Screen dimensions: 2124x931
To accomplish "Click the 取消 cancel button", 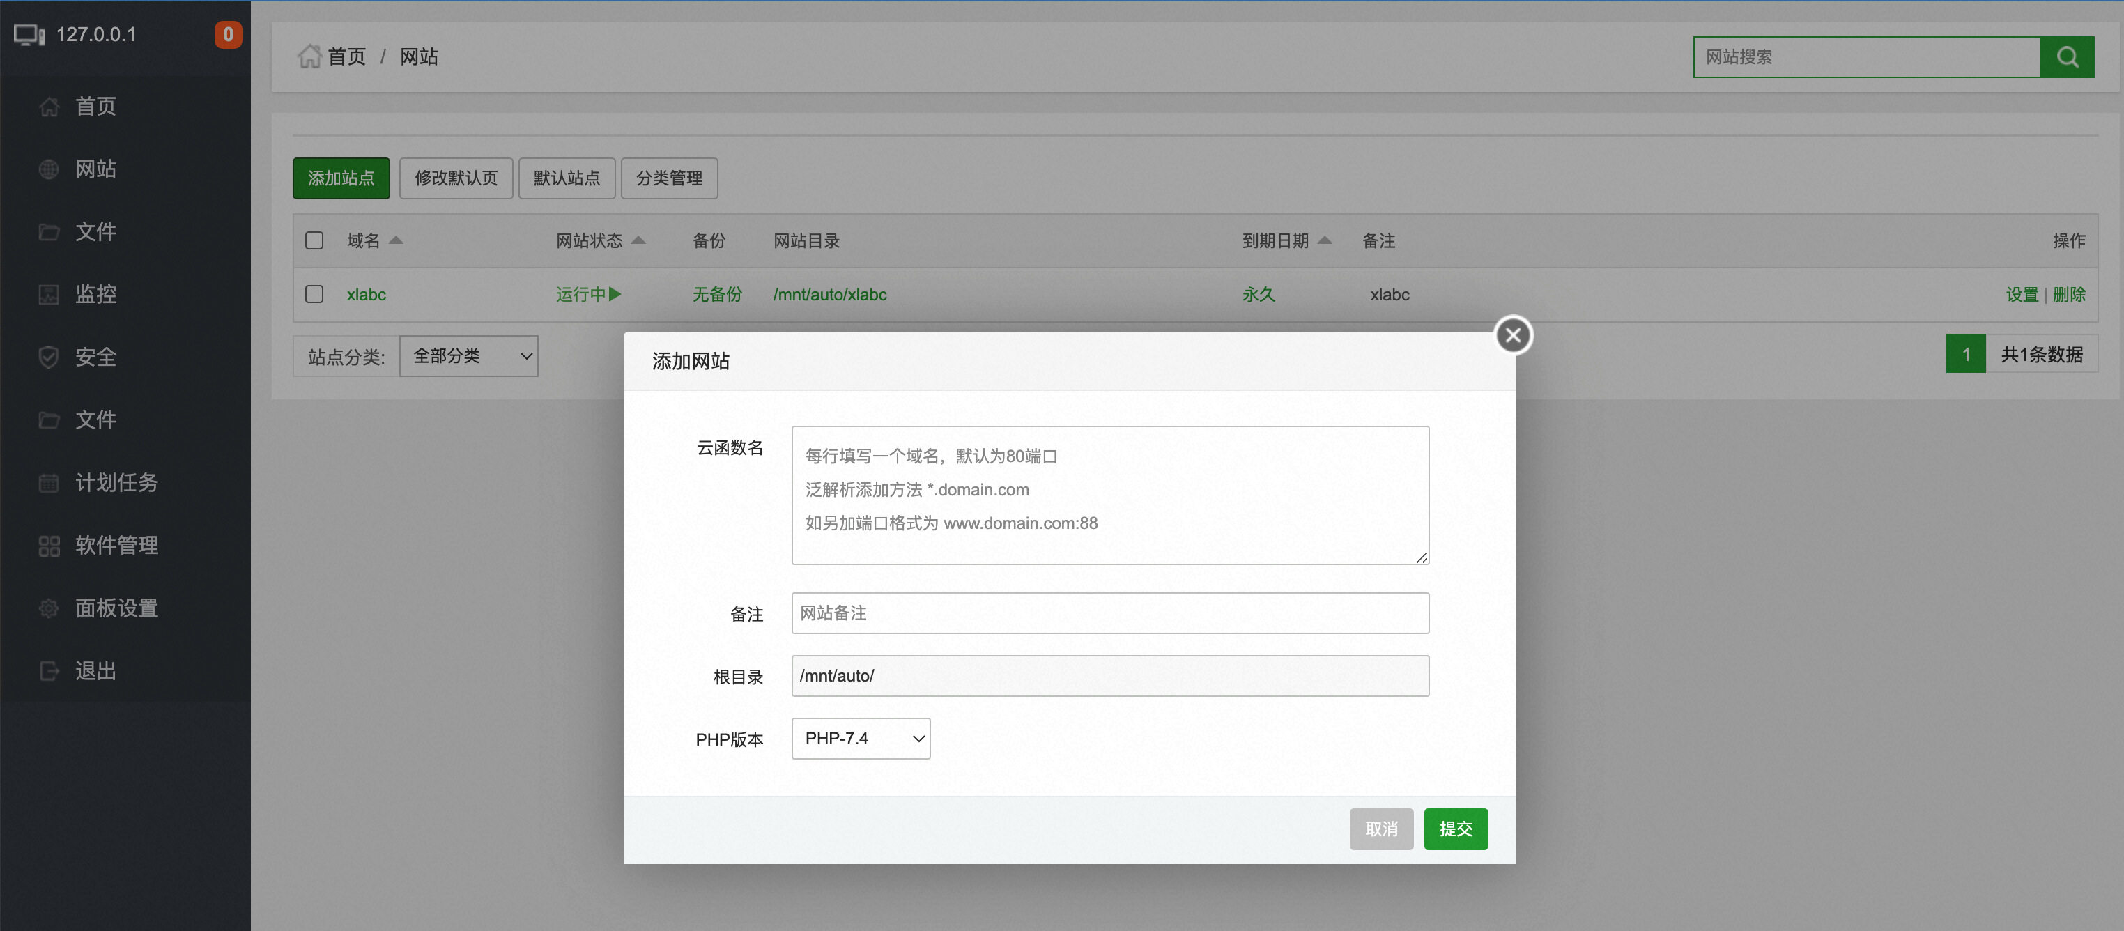I will [1380, 829].
